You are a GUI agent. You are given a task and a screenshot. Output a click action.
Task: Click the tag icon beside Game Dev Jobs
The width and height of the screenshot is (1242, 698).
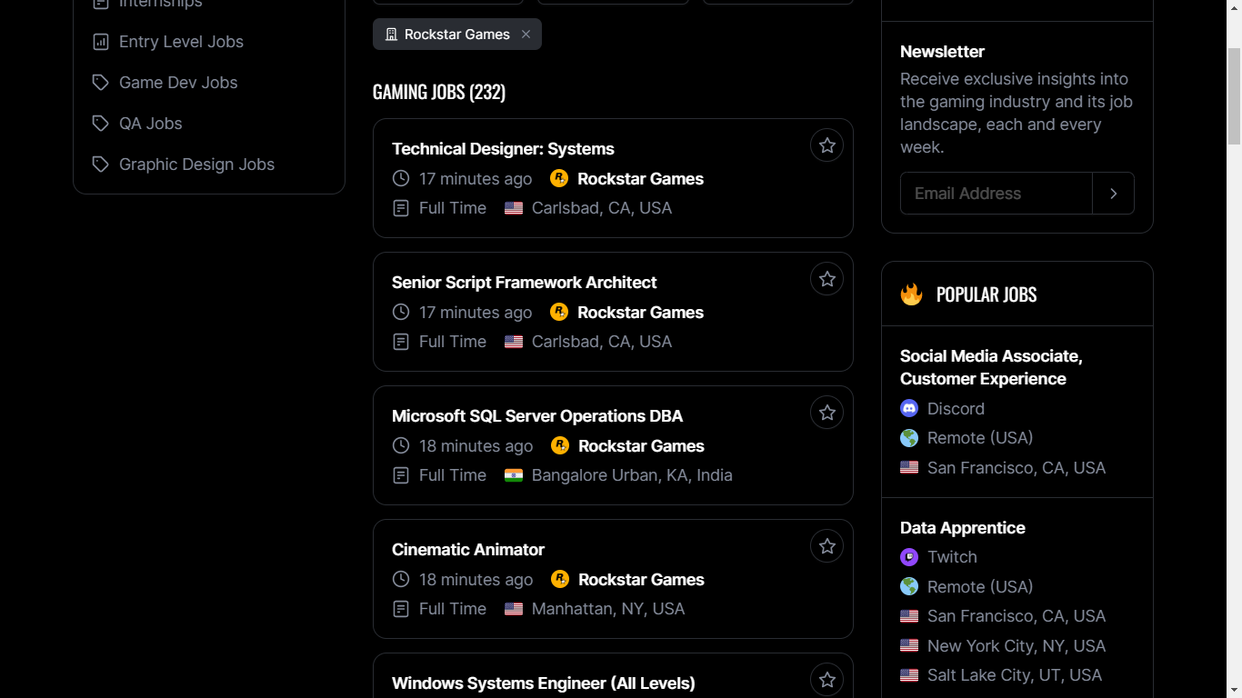click(101, 83)
